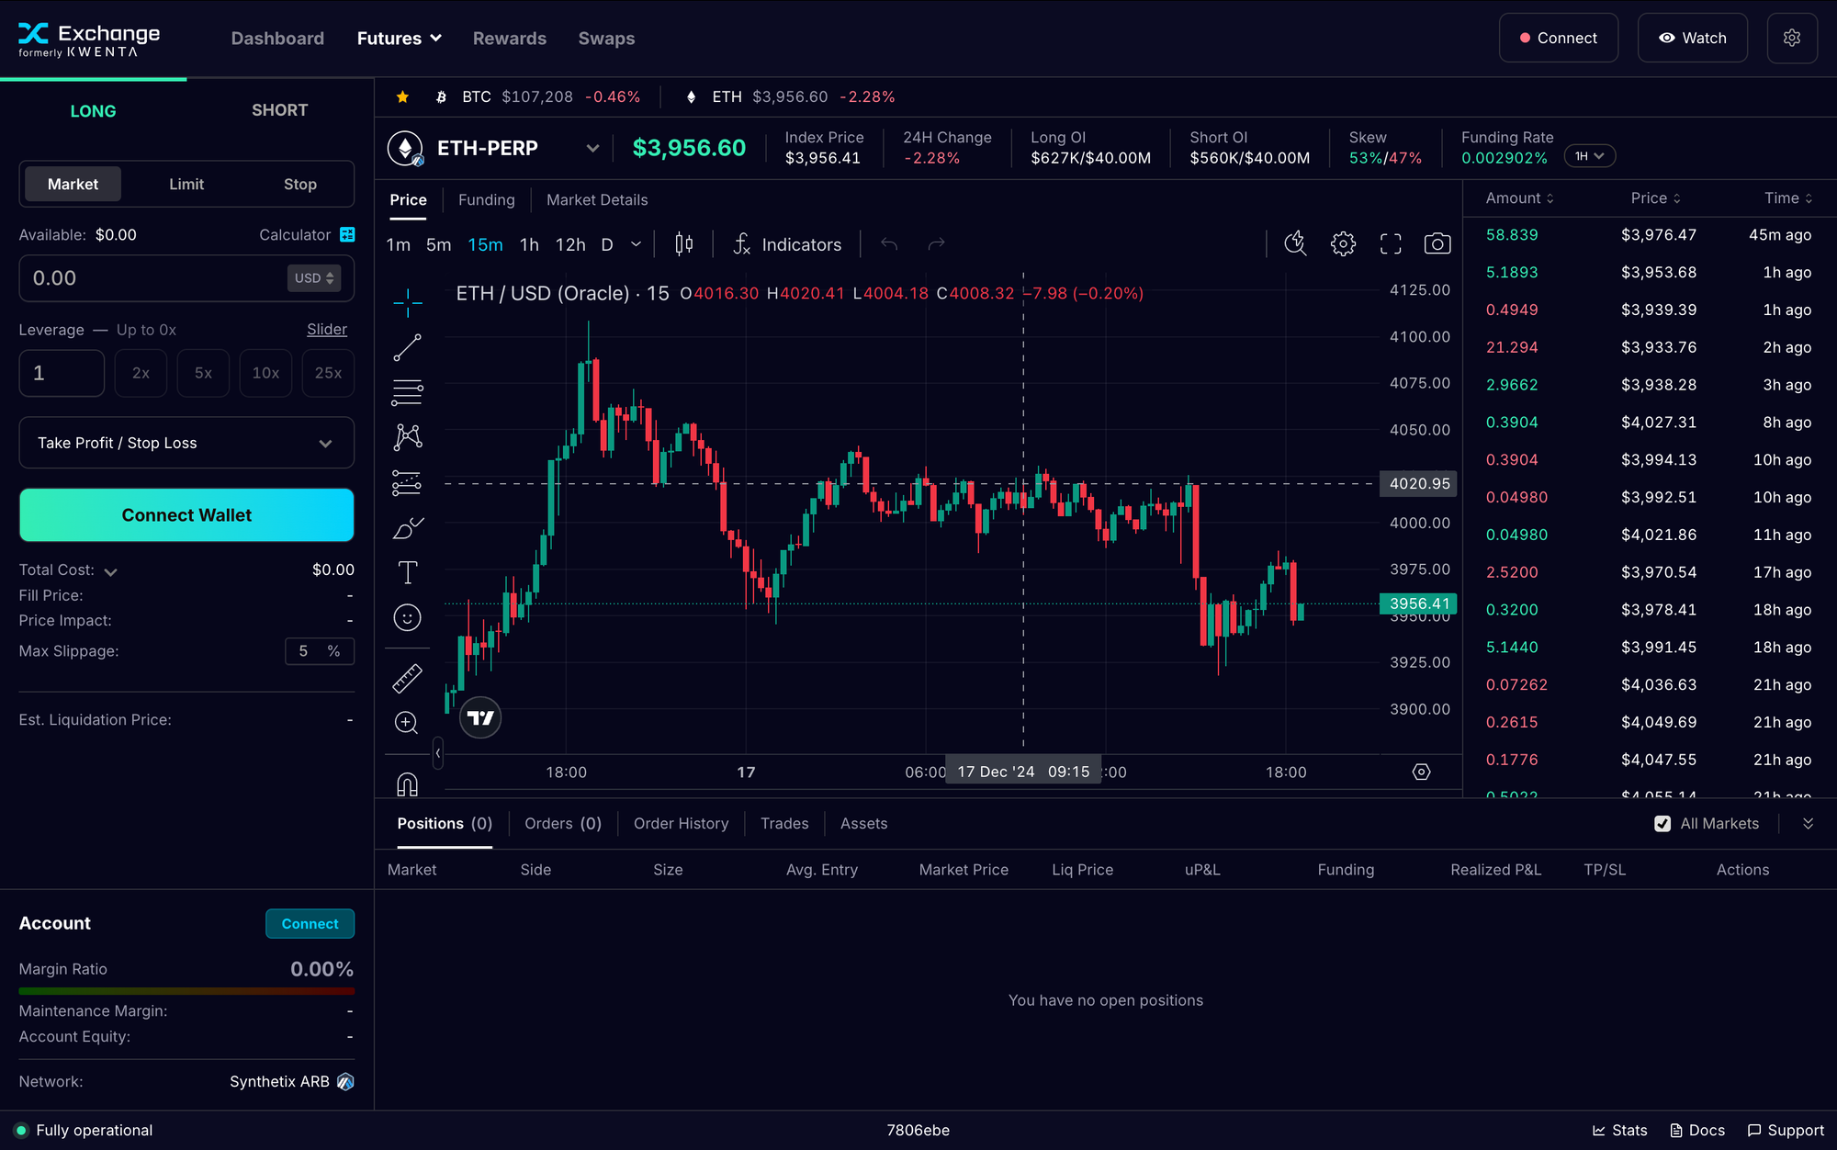Image resolution: width=1837 pixels, height=1150 pixels.
Task: Expand Take Profit / Stop Loss selector
Action: coord(186,443)
